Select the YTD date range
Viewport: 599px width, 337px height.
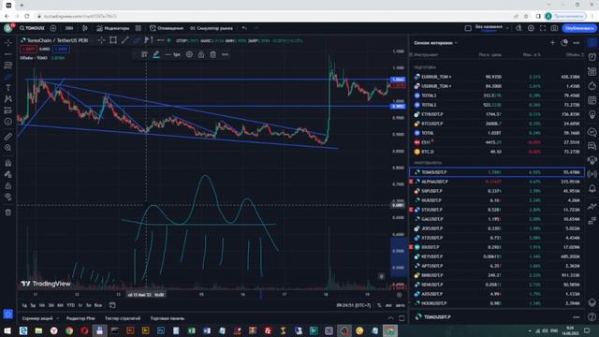(71, 305)
